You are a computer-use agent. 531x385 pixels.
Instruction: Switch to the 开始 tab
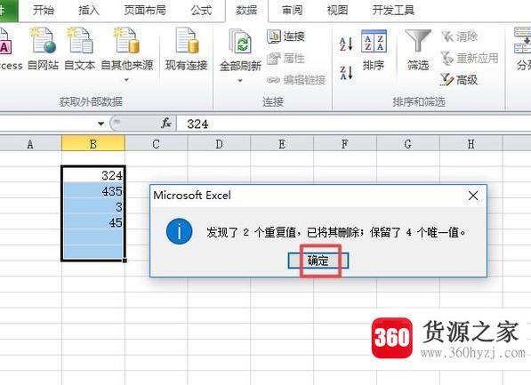click(44, 10)
